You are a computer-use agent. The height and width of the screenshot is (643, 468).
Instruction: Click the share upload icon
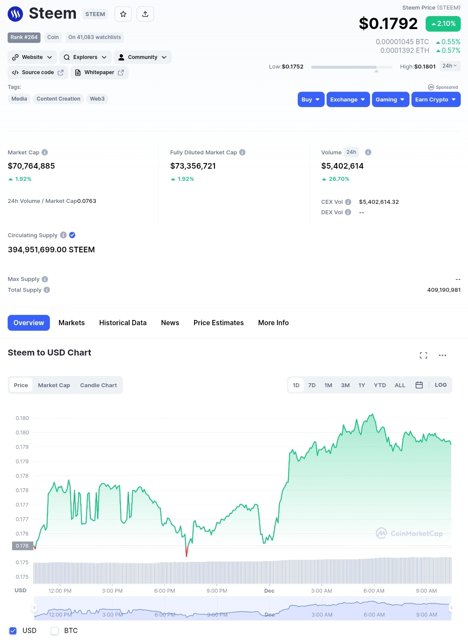[145, 14]
